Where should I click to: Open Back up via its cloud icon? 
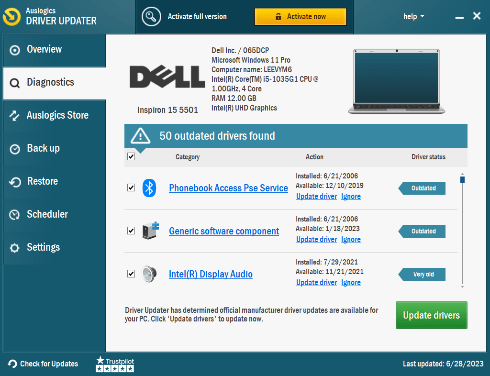[x=14, y=148]
